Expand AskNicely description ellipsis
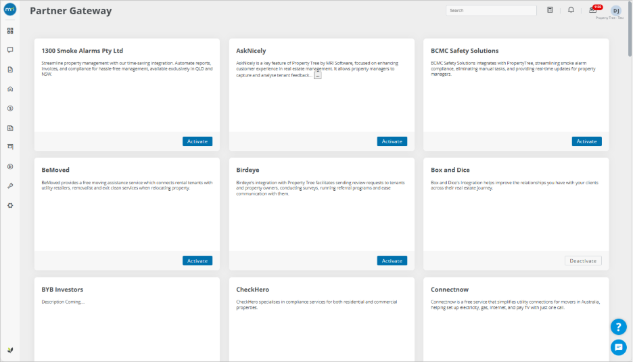 [x=318, y=76]
